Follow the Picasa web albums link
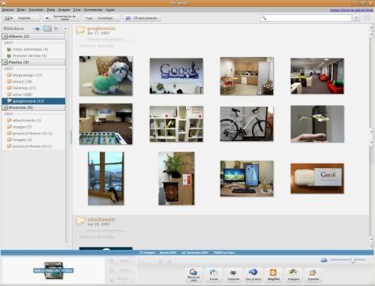The width and height of the screenshot is (375, 286). [x=351, y=10]
